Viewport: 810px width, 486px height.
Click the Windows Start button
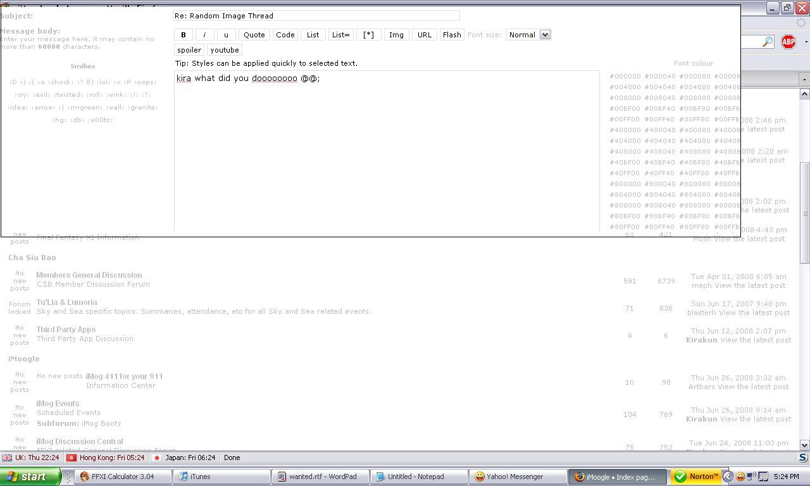[30, 477]
